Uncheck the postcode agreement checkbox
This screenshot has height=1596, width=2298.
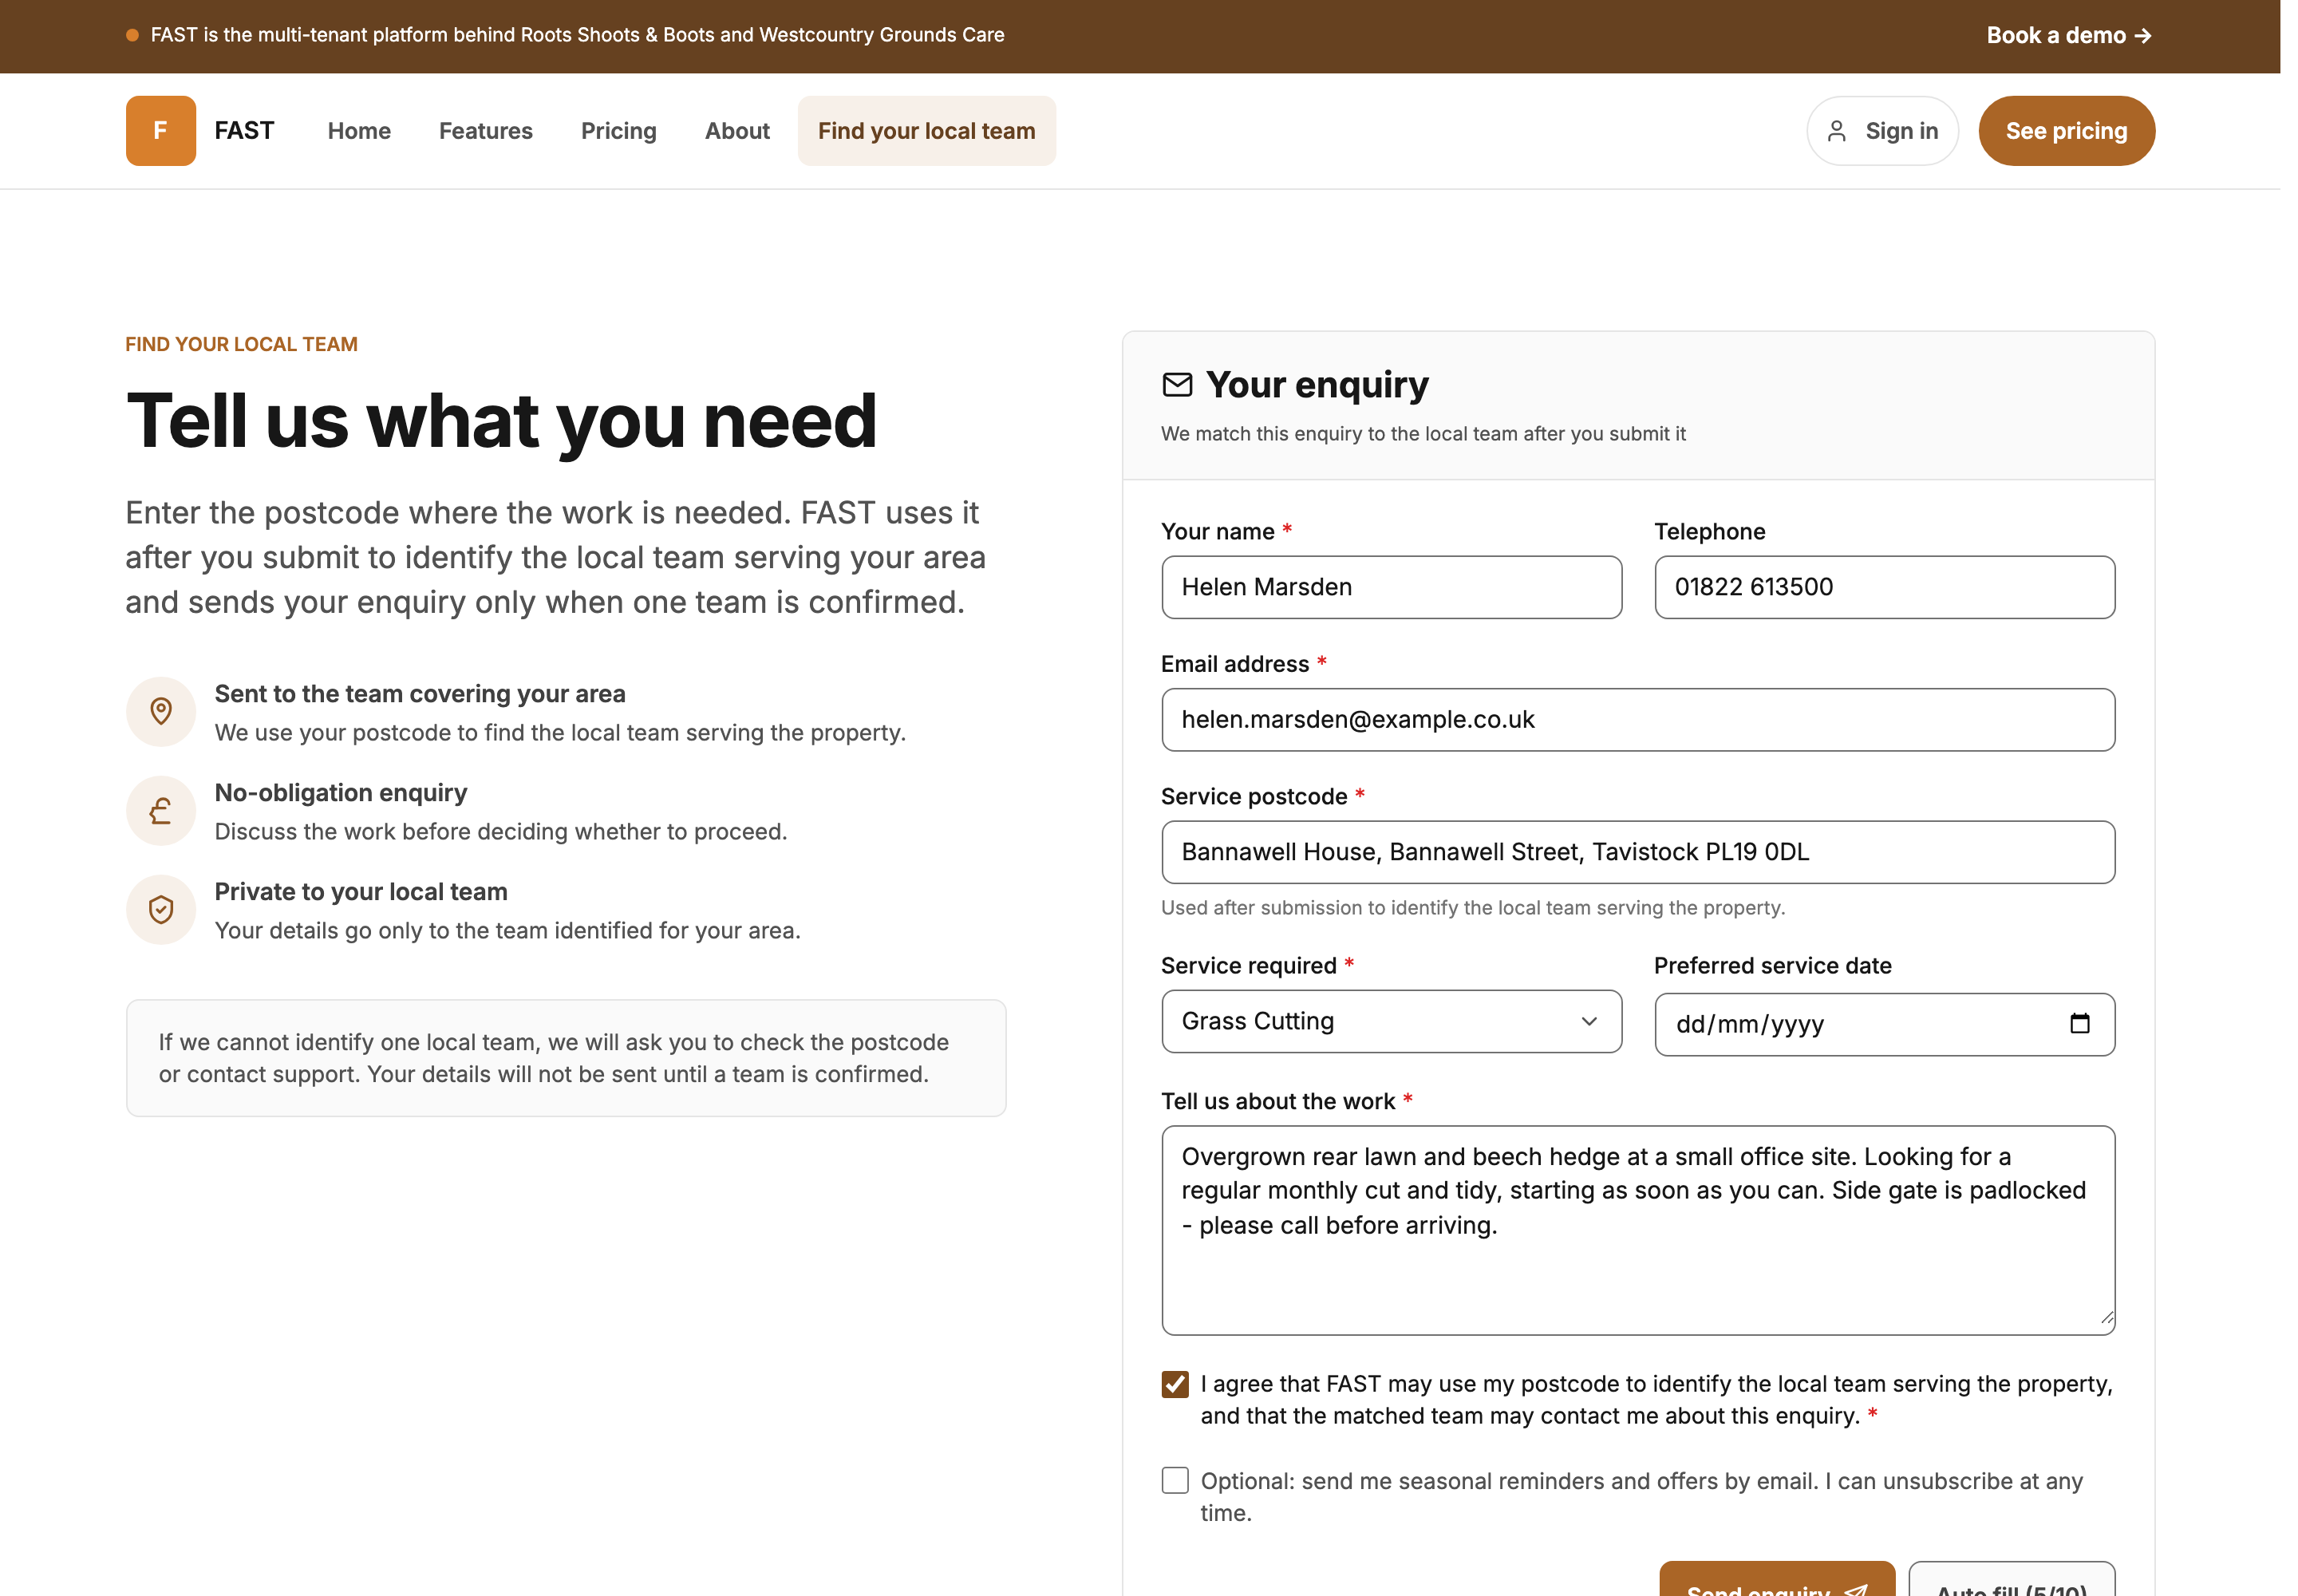[x=1175, y=1384]
